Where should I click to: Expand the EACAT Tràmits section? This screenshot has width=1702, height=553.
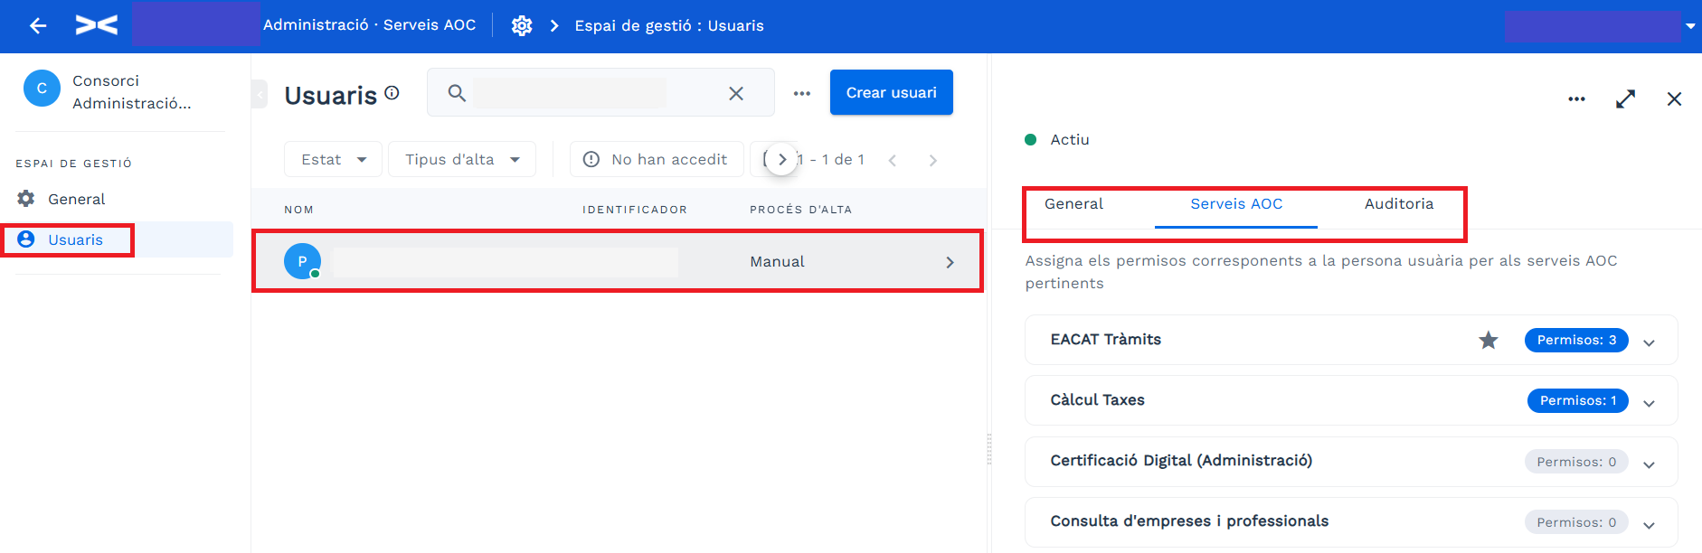(1649, 342)
